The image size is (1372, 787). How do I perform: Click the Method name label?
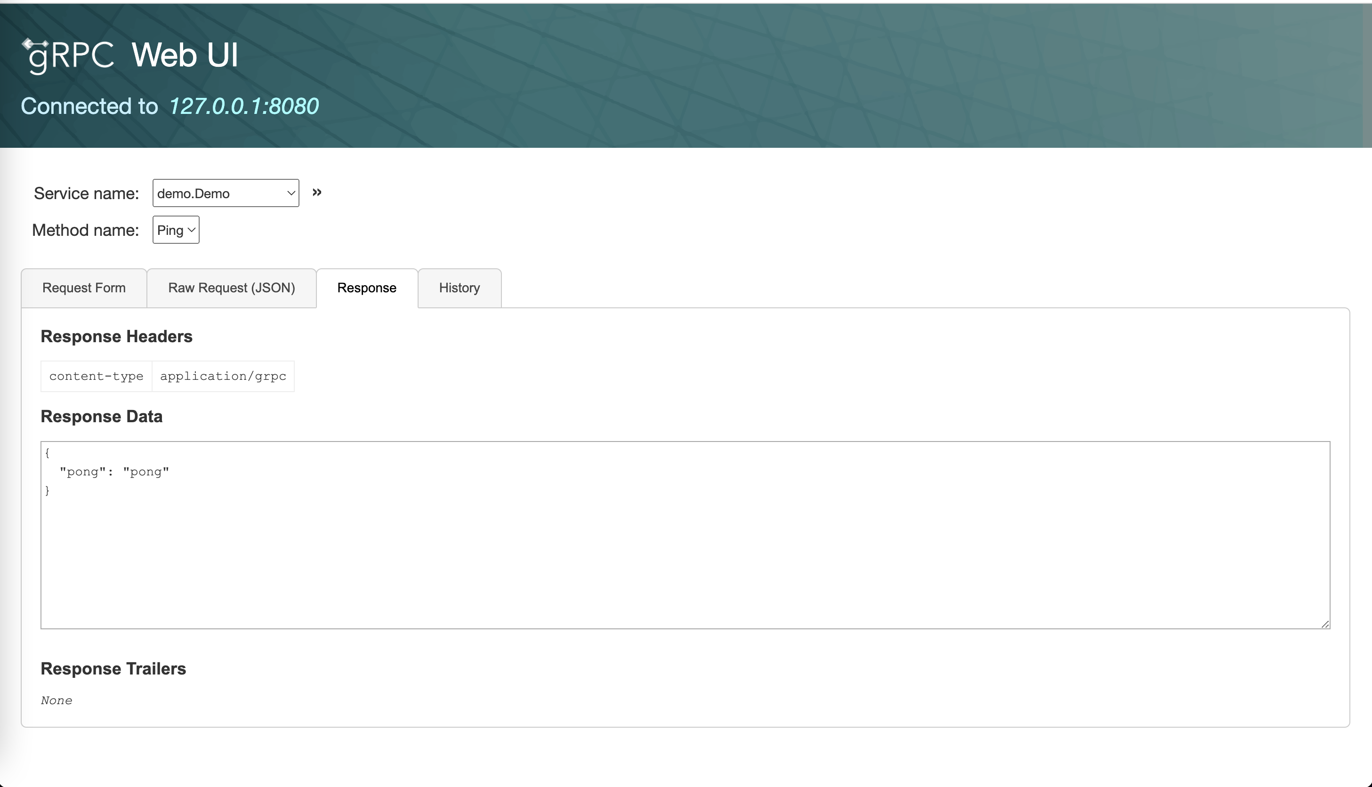85,230
